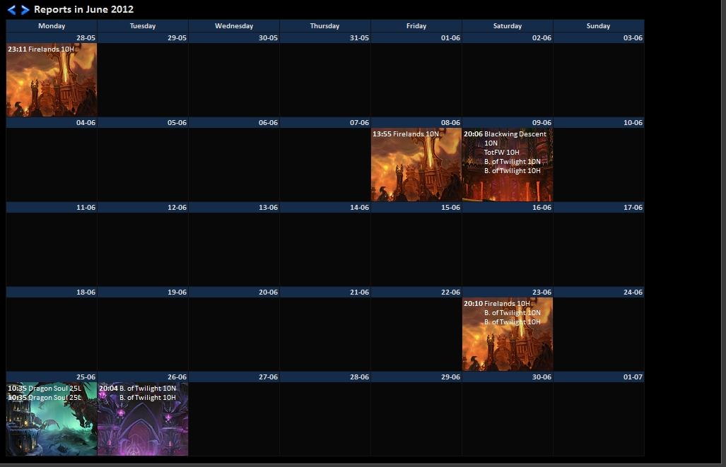Click the 04-06 date label
The width and height of the screenshot is (726, 467).
click(86, 123)
